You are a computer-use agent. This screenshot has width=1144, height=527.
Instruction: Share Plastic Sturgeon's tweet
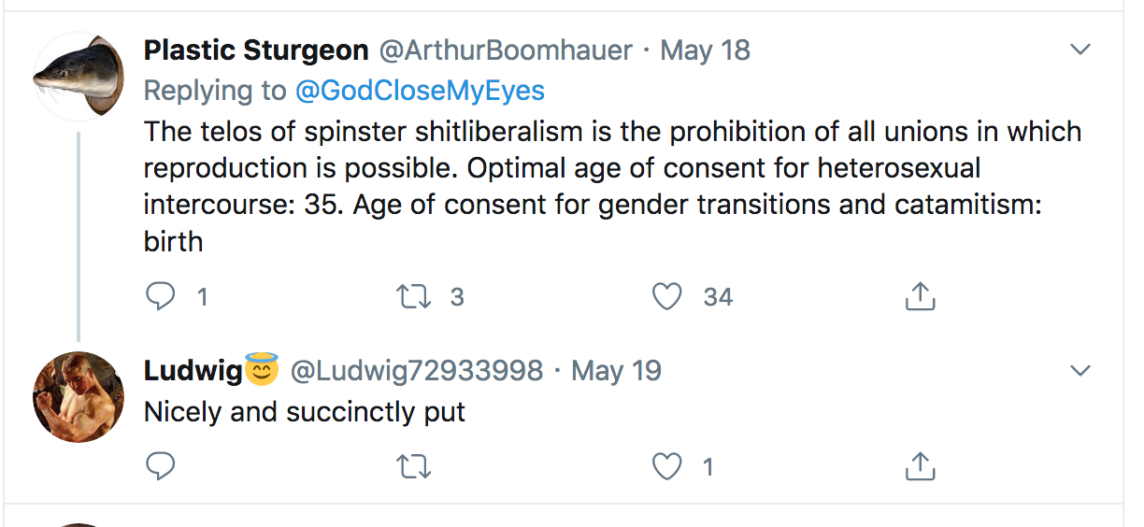[920, 297]
